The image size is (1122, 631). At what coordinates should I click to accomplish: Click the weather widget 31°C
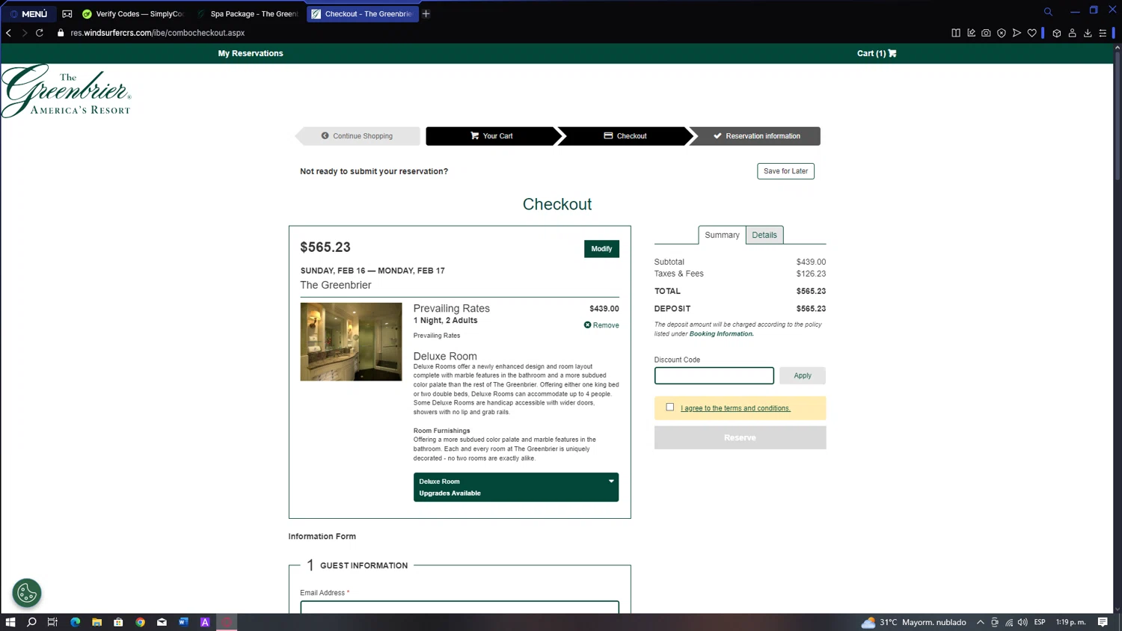[x=913, y=622]
